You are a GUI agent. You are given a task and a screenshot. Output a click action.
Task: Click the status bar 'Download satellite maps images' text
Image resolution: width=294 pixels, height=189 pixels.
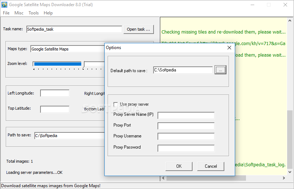[x=51, y=186]
